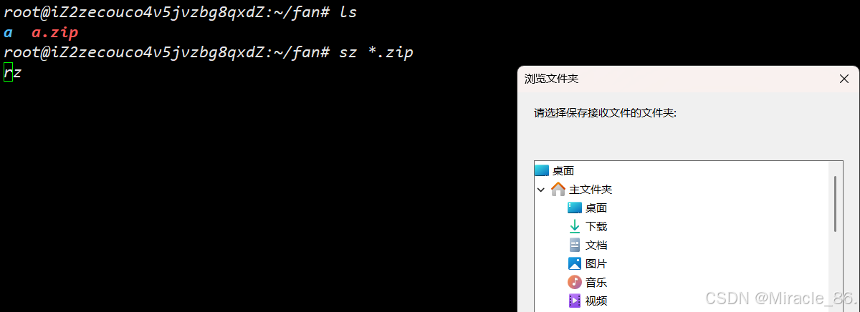The width and height of the screenshot is (860, 312).
Task: Pick the 图片 folder label
Action: (596, 263)
